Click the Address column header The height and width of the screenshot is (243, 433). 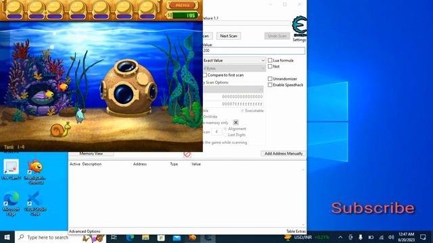140,164
